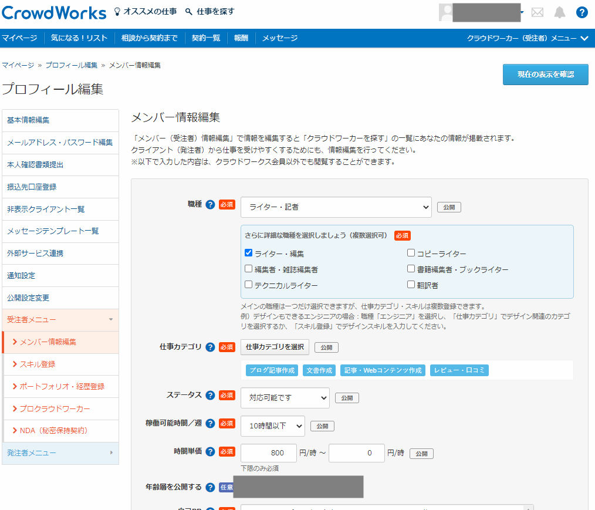Open the 職種 dropdown showing ライター・記者
Viewport: 595px width, 510px height.
(x=336, y=207)
